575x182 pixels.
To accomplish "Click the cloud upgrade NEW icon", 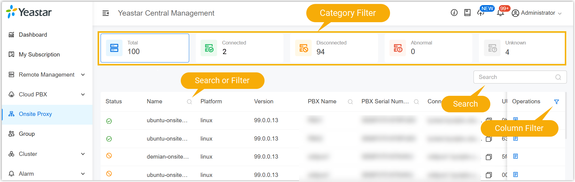I will 480,13.
